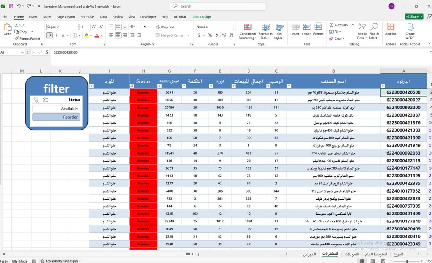This screenshot has height=263, width=432.
Task: Switch to the الموردين sheet tab
Action: click(309, 254)
